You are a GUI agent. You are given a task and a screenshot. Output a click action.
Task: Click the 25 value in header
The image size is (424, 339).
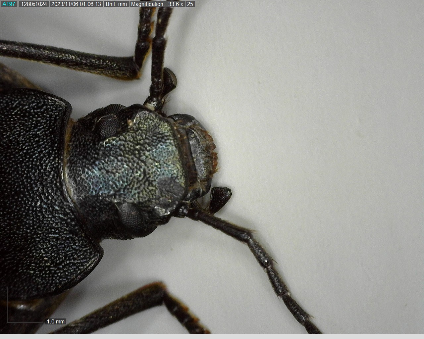[x=190, y=4]
